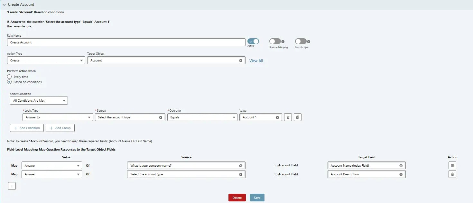Screen dimensions: 473x203
Task: Select the Based on conditions radio option
Action: 9,82
